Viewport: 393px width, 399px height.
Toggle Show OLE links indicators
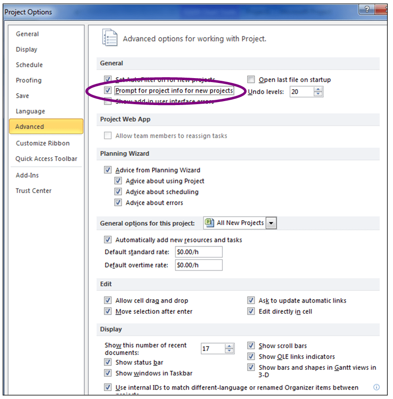point(251,356)
